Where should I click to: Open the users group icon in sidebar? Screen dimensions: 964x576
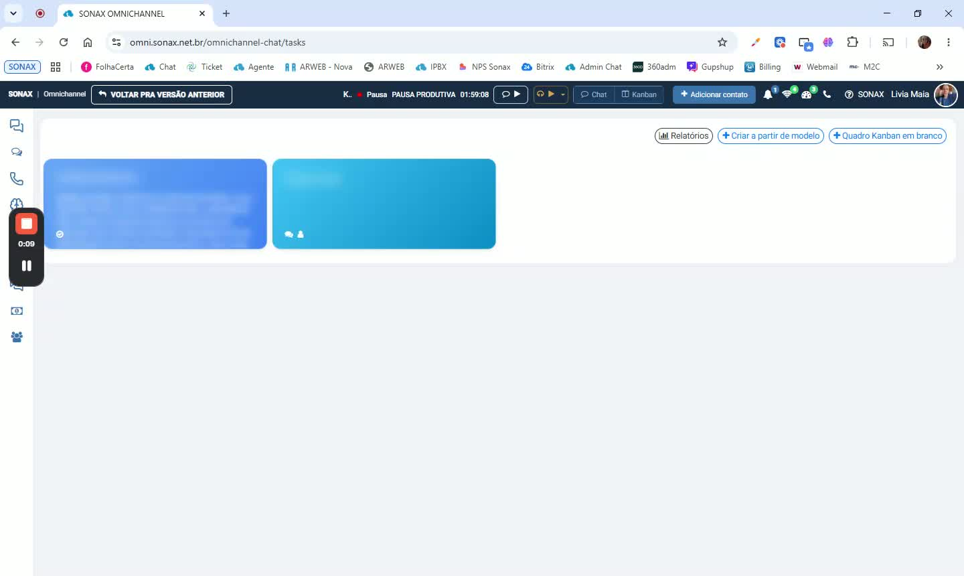(x=17, y=337)
